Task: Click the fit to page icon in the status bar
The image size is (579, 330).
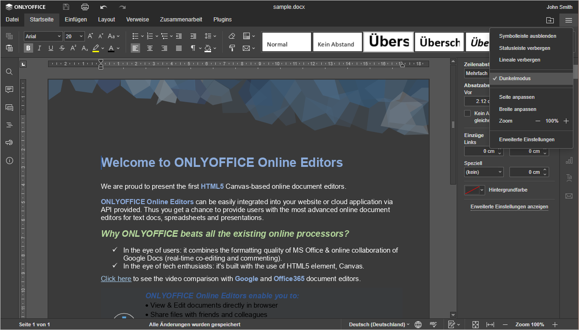Action: [x=475, y=324]
